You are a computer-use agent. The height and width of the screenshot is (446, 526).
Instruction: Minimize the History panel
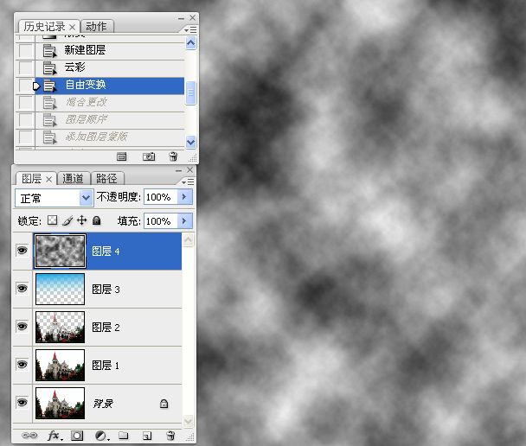[181, 18]
